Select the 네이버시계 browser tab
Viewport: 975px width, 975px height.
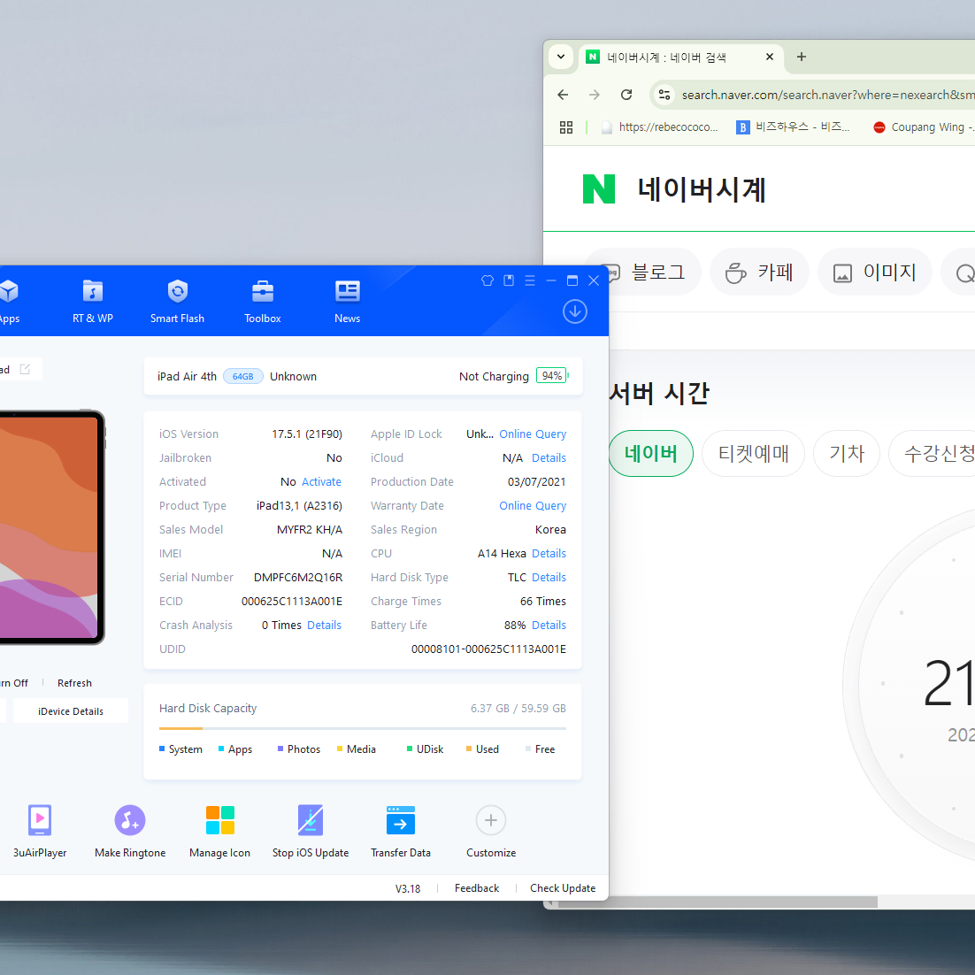(x=681, y=58)
